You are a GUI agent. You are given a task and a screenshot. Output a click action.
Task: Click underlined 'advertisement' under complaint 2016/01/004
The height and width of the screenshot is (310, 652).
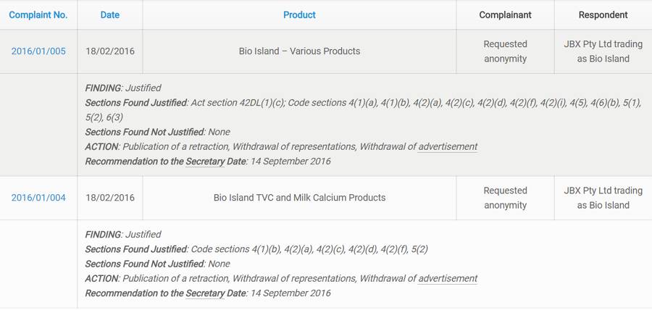click(x=448, y=278)
